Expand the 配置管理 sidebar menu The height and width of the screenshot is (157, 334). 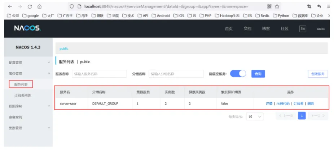coord(28,63)
